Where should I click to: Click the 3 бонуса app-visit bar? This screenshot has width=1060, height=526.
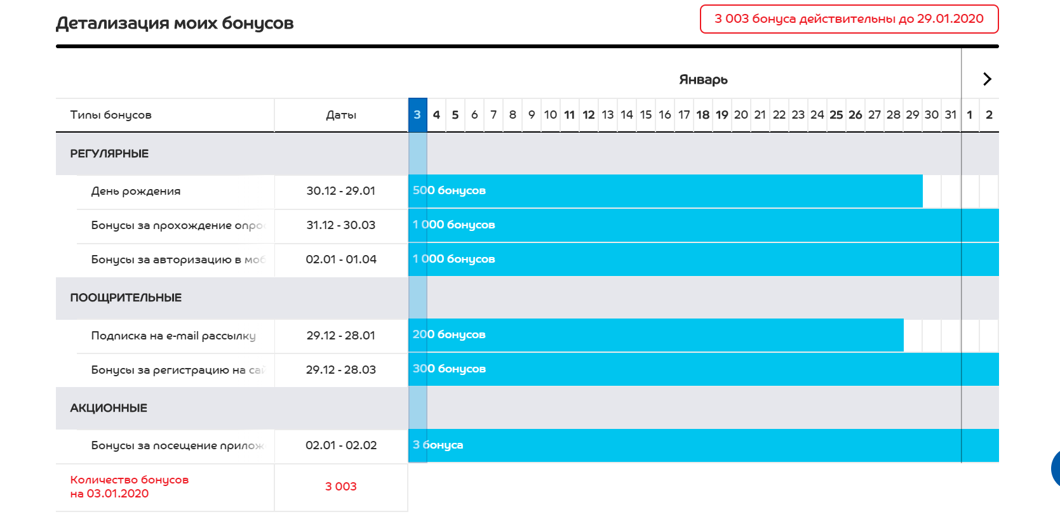click(x=703, y=445)
